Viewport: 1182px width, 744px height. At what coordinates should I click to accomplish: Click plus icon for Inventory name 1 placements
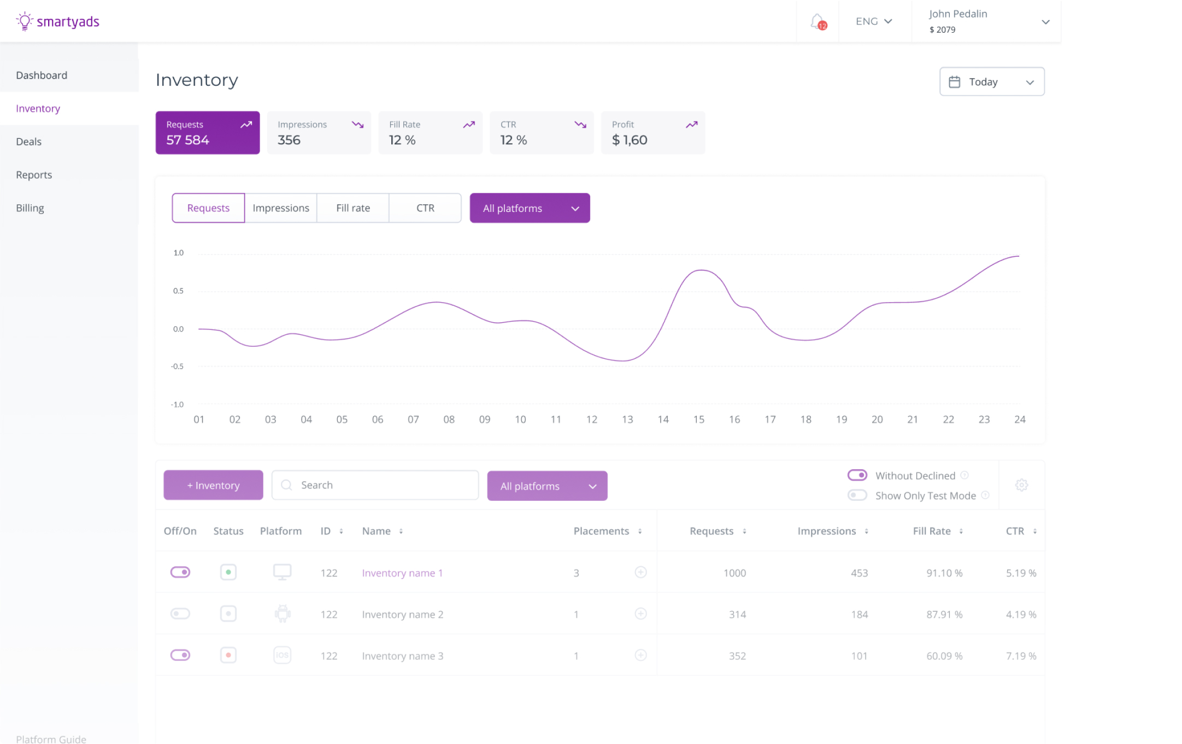[640, 572]
